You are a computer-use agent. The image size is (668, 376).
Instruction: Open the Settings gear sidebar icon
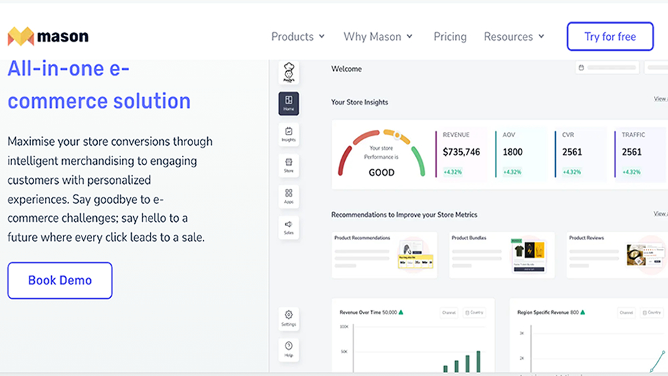[x=289, y=318]
